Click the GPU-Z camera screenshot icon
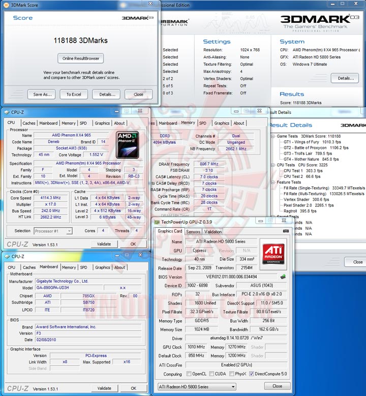Viewport: 366px width, 396px height. coord(286,231)
